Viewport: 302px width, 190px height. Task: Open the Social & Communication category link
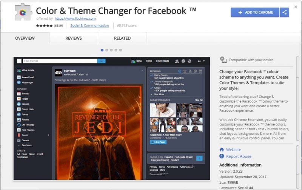click(x=89, y=26)
